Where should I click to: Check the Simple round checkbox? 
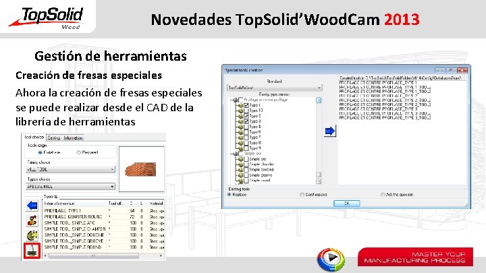(x=246, y=181)
